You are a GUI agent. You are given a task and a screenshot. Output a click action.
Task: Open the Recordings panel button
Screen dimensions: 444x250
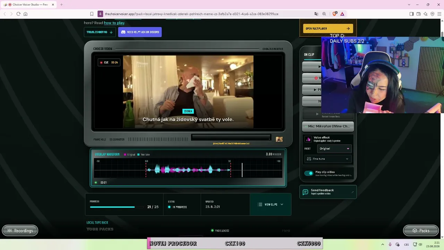click(x=20, y=231)
